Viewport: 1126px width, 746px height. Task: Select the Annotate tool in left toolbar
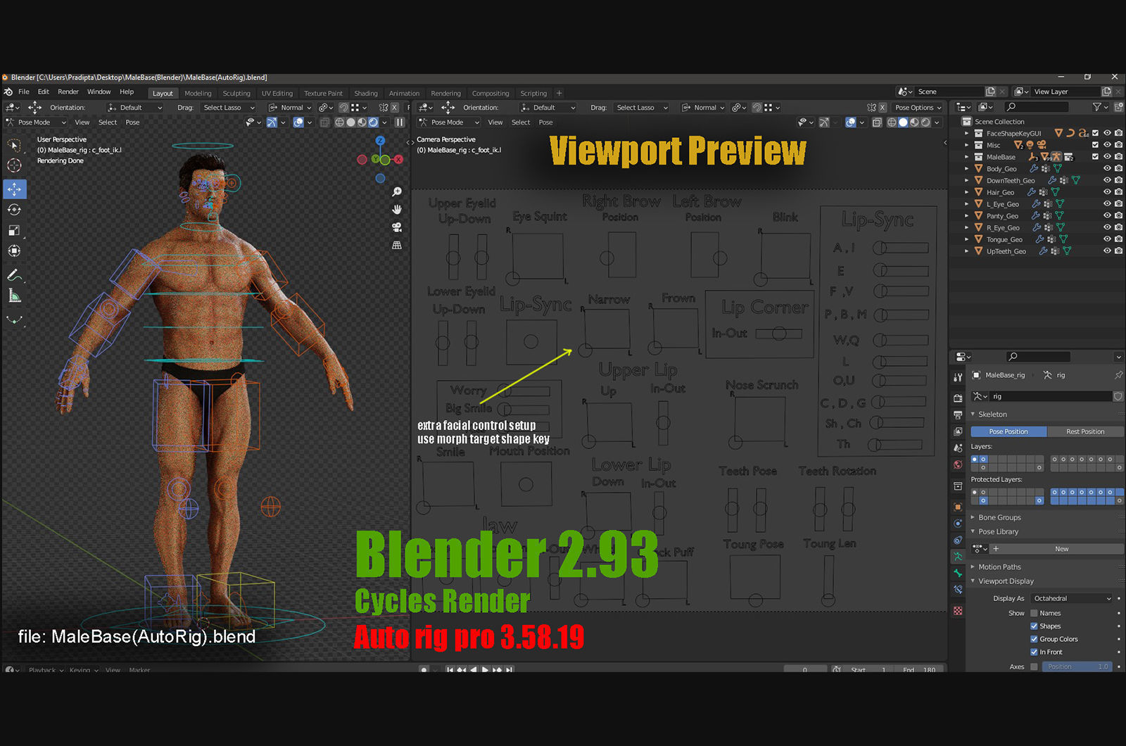pos(14,275)
